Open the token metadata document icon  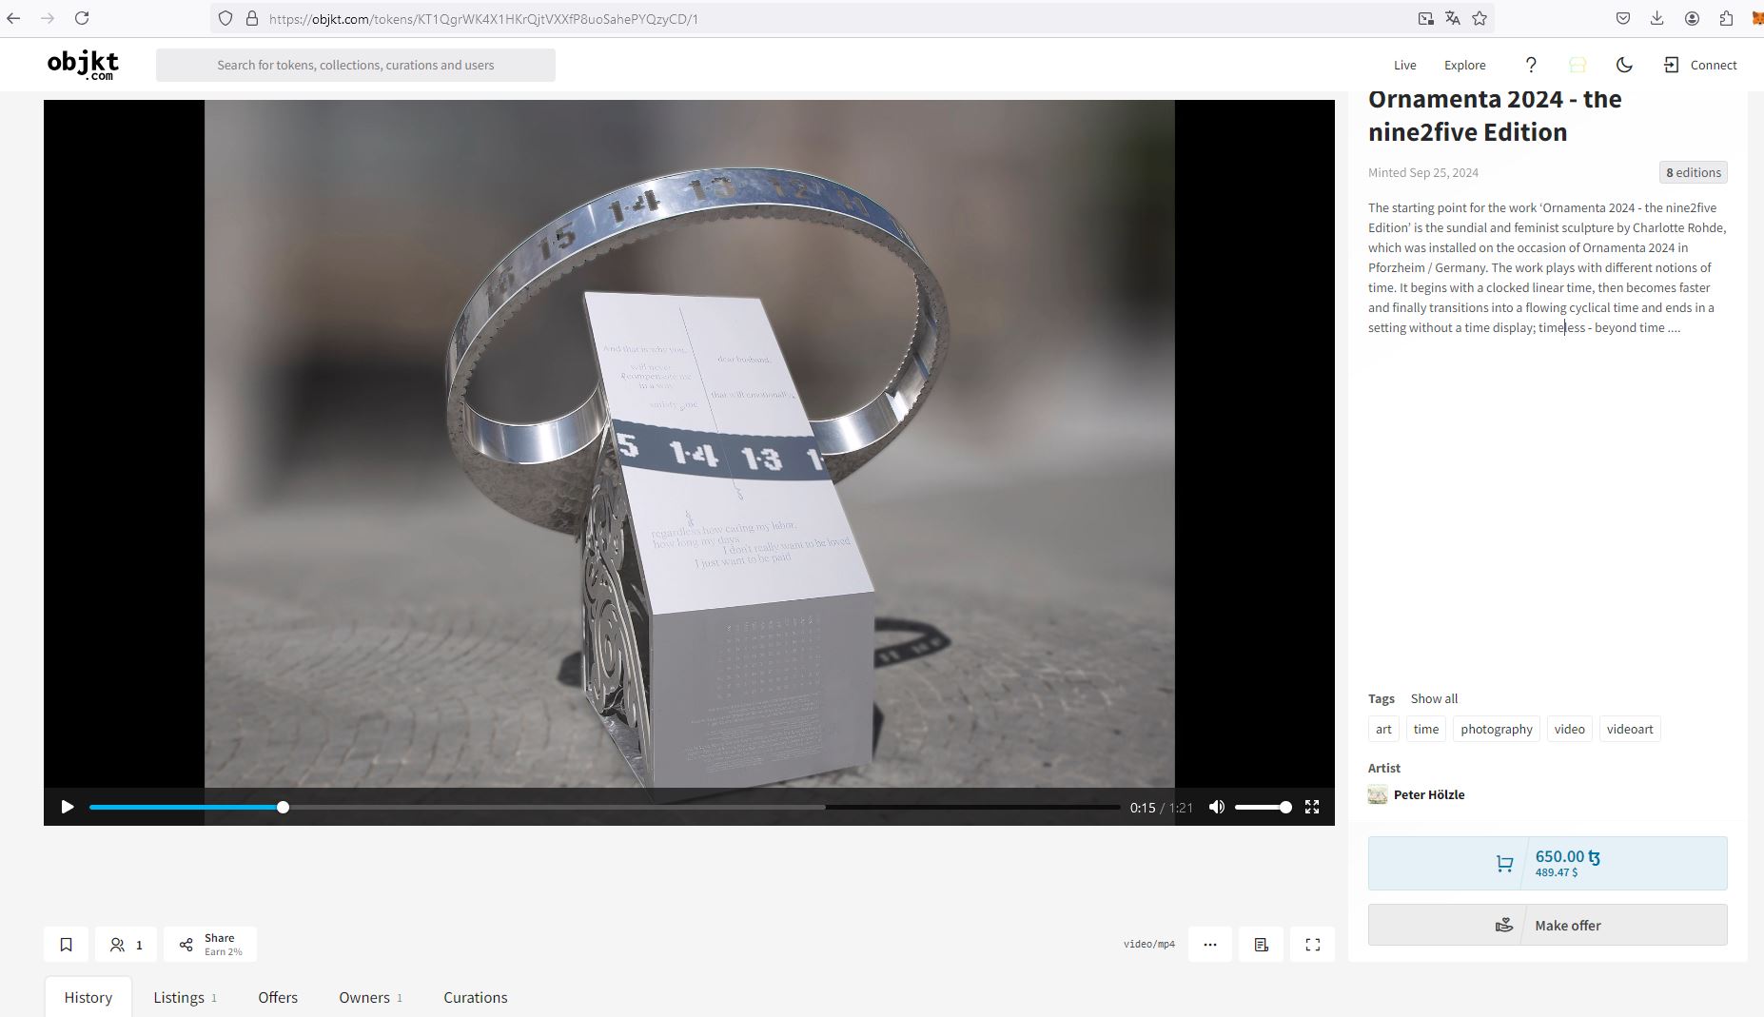click(x=1261, y=945)
